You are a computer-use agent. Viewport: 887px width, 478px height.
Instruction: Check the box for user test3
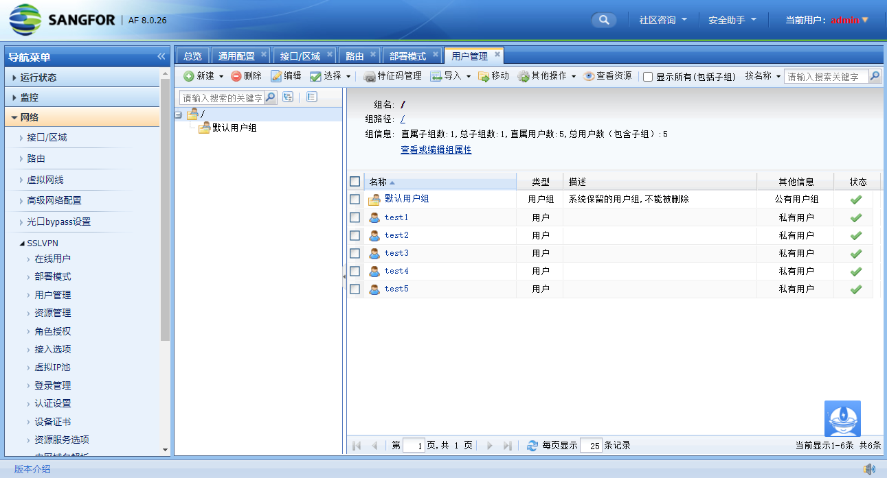[x=355, y=253]
